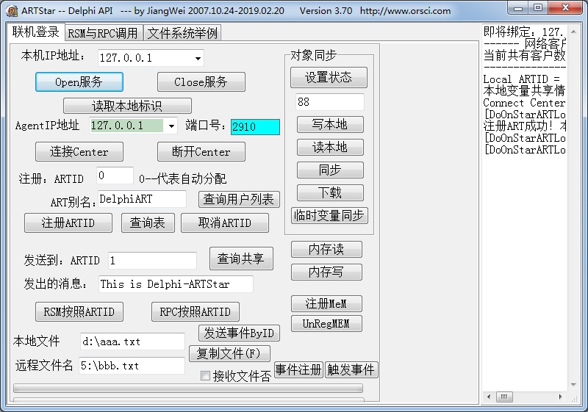Click the log panel scroll down arrow
The width and height of the screenshot is (588, 412).
pos(573,385)
